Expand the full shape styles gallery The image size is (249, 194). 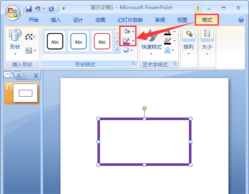click(x=117, y=50)
